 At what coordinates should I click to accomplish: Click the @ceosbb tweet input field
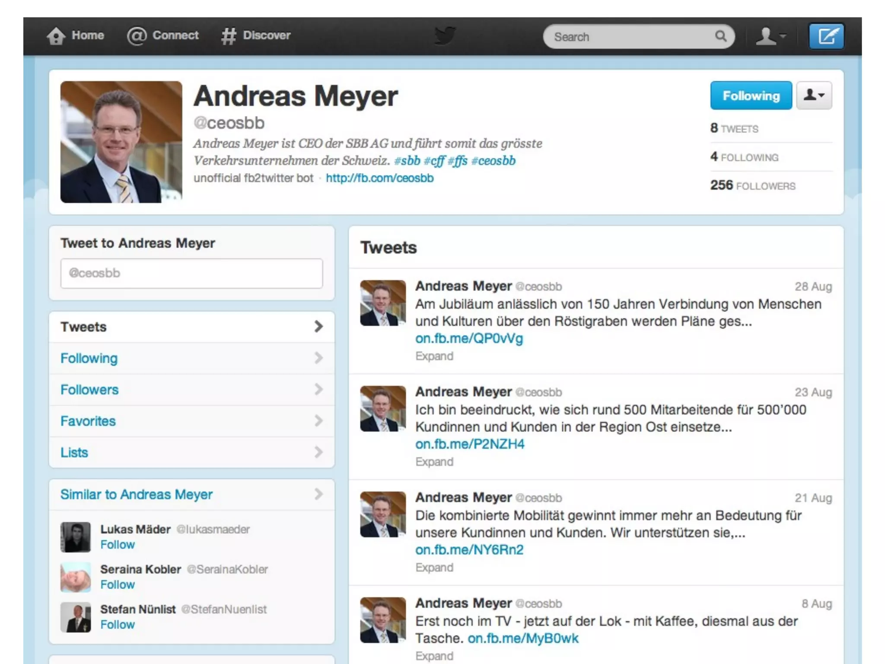coord(191,273)
